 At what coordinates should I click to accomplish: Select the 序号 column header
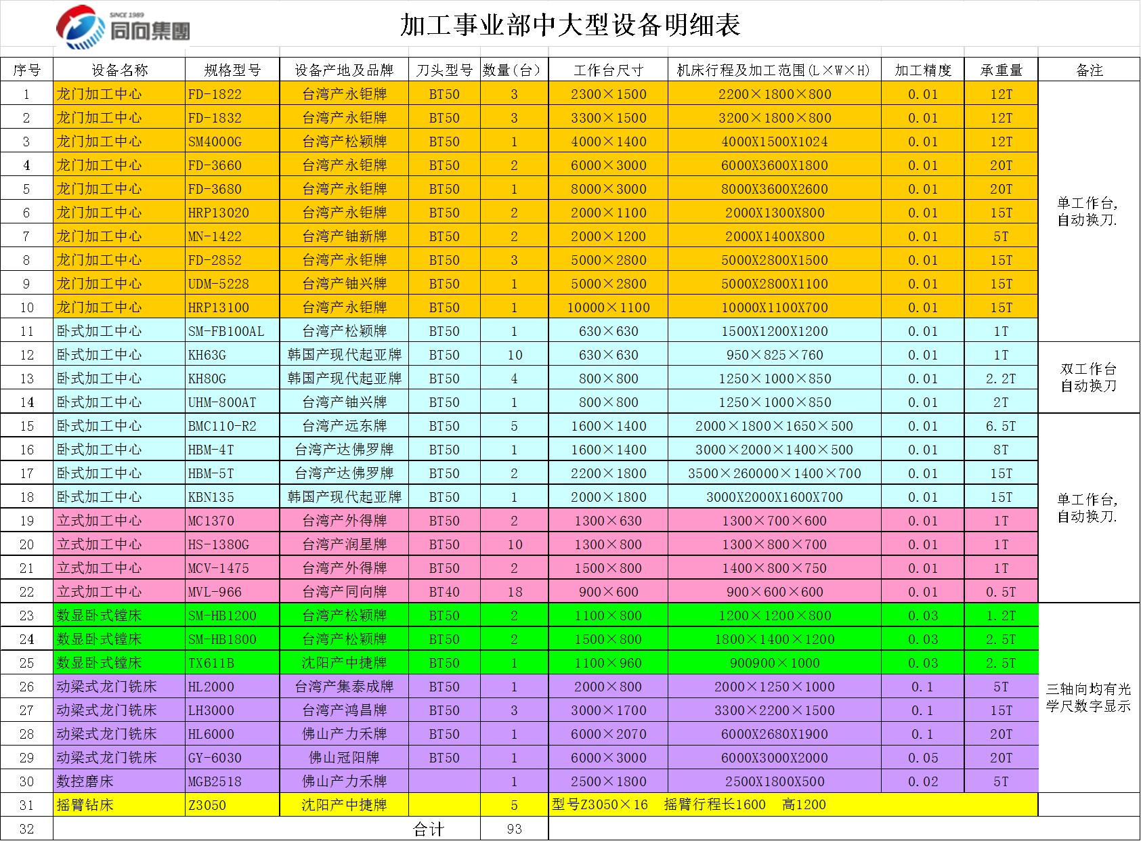[x=26, y=70]
